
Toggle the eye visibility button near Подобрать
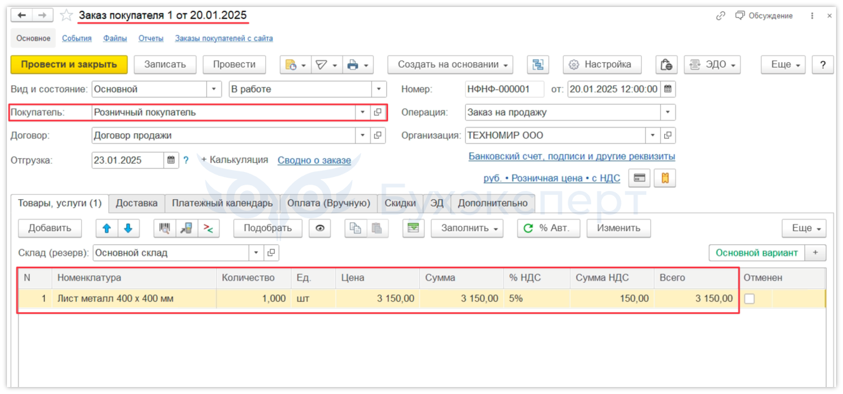coord(320,228)
